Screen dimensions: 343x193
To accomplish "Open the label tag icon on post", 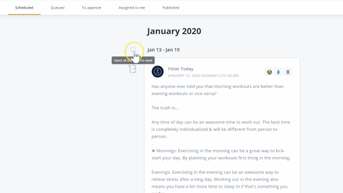I will (278, 72).
